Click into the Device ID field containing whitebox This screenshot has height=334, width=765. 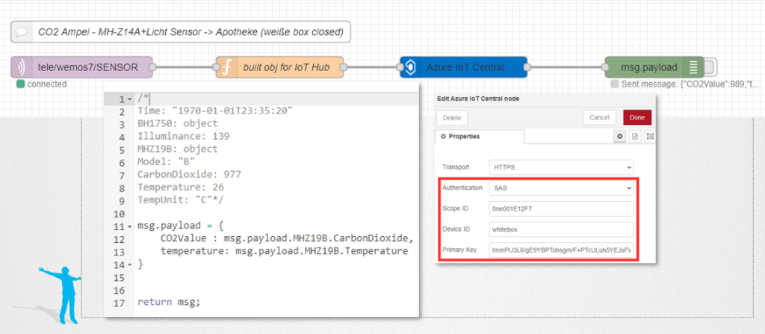(561, 229)
